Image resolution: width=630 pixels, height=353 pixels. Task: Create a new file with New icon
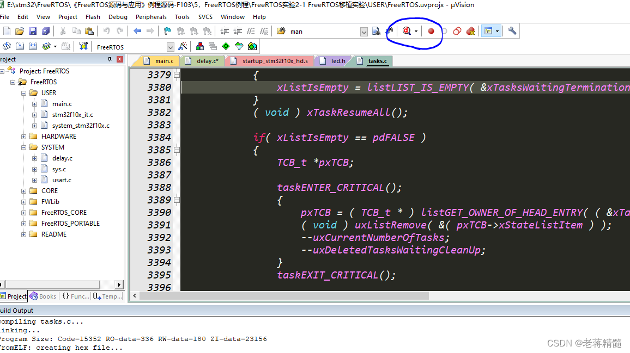coord(7,31)
